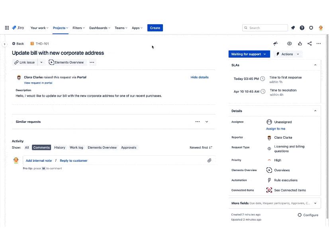The image size is (329, 248).
Task: Expand the left sidebar toggle
Action: click(5, 44)
